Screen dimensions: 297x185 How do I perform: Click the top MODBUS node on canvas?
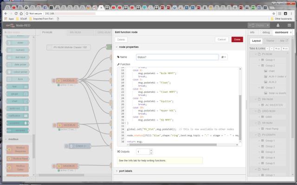click(x=67, y=81)
